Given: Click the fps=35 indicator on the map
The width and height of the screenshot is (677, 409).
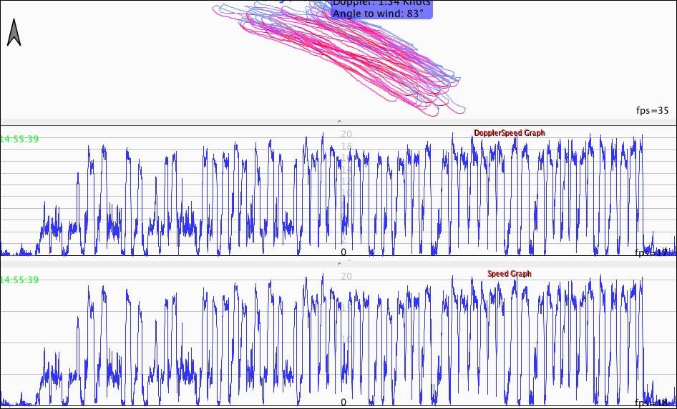Looking at the screenshot, I should 652,110.
